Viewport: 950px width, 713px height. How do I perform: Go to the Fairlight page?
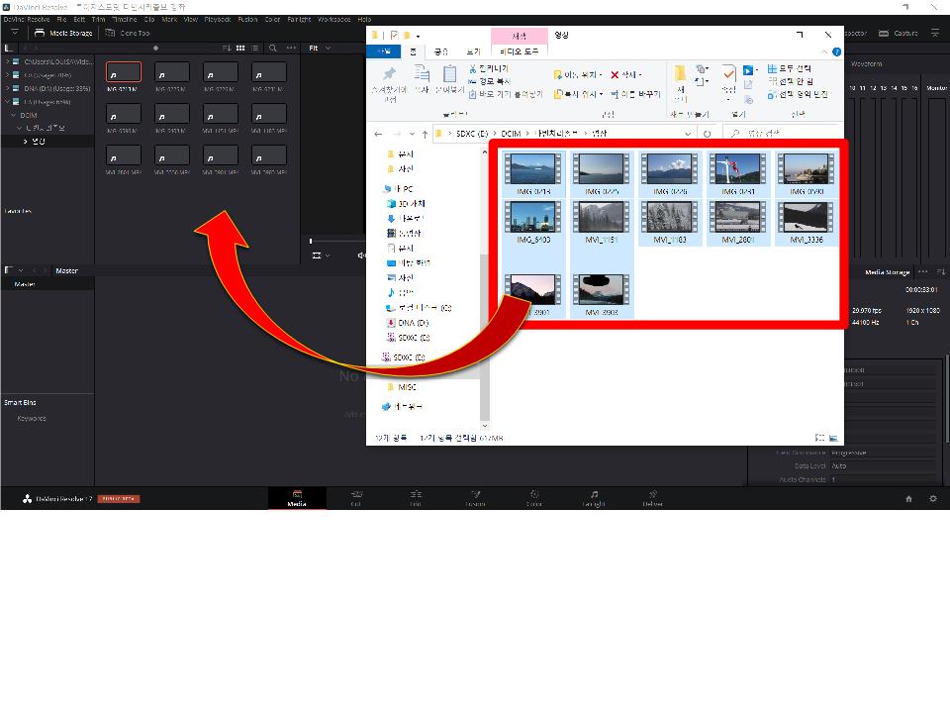(x=594, y=498)
